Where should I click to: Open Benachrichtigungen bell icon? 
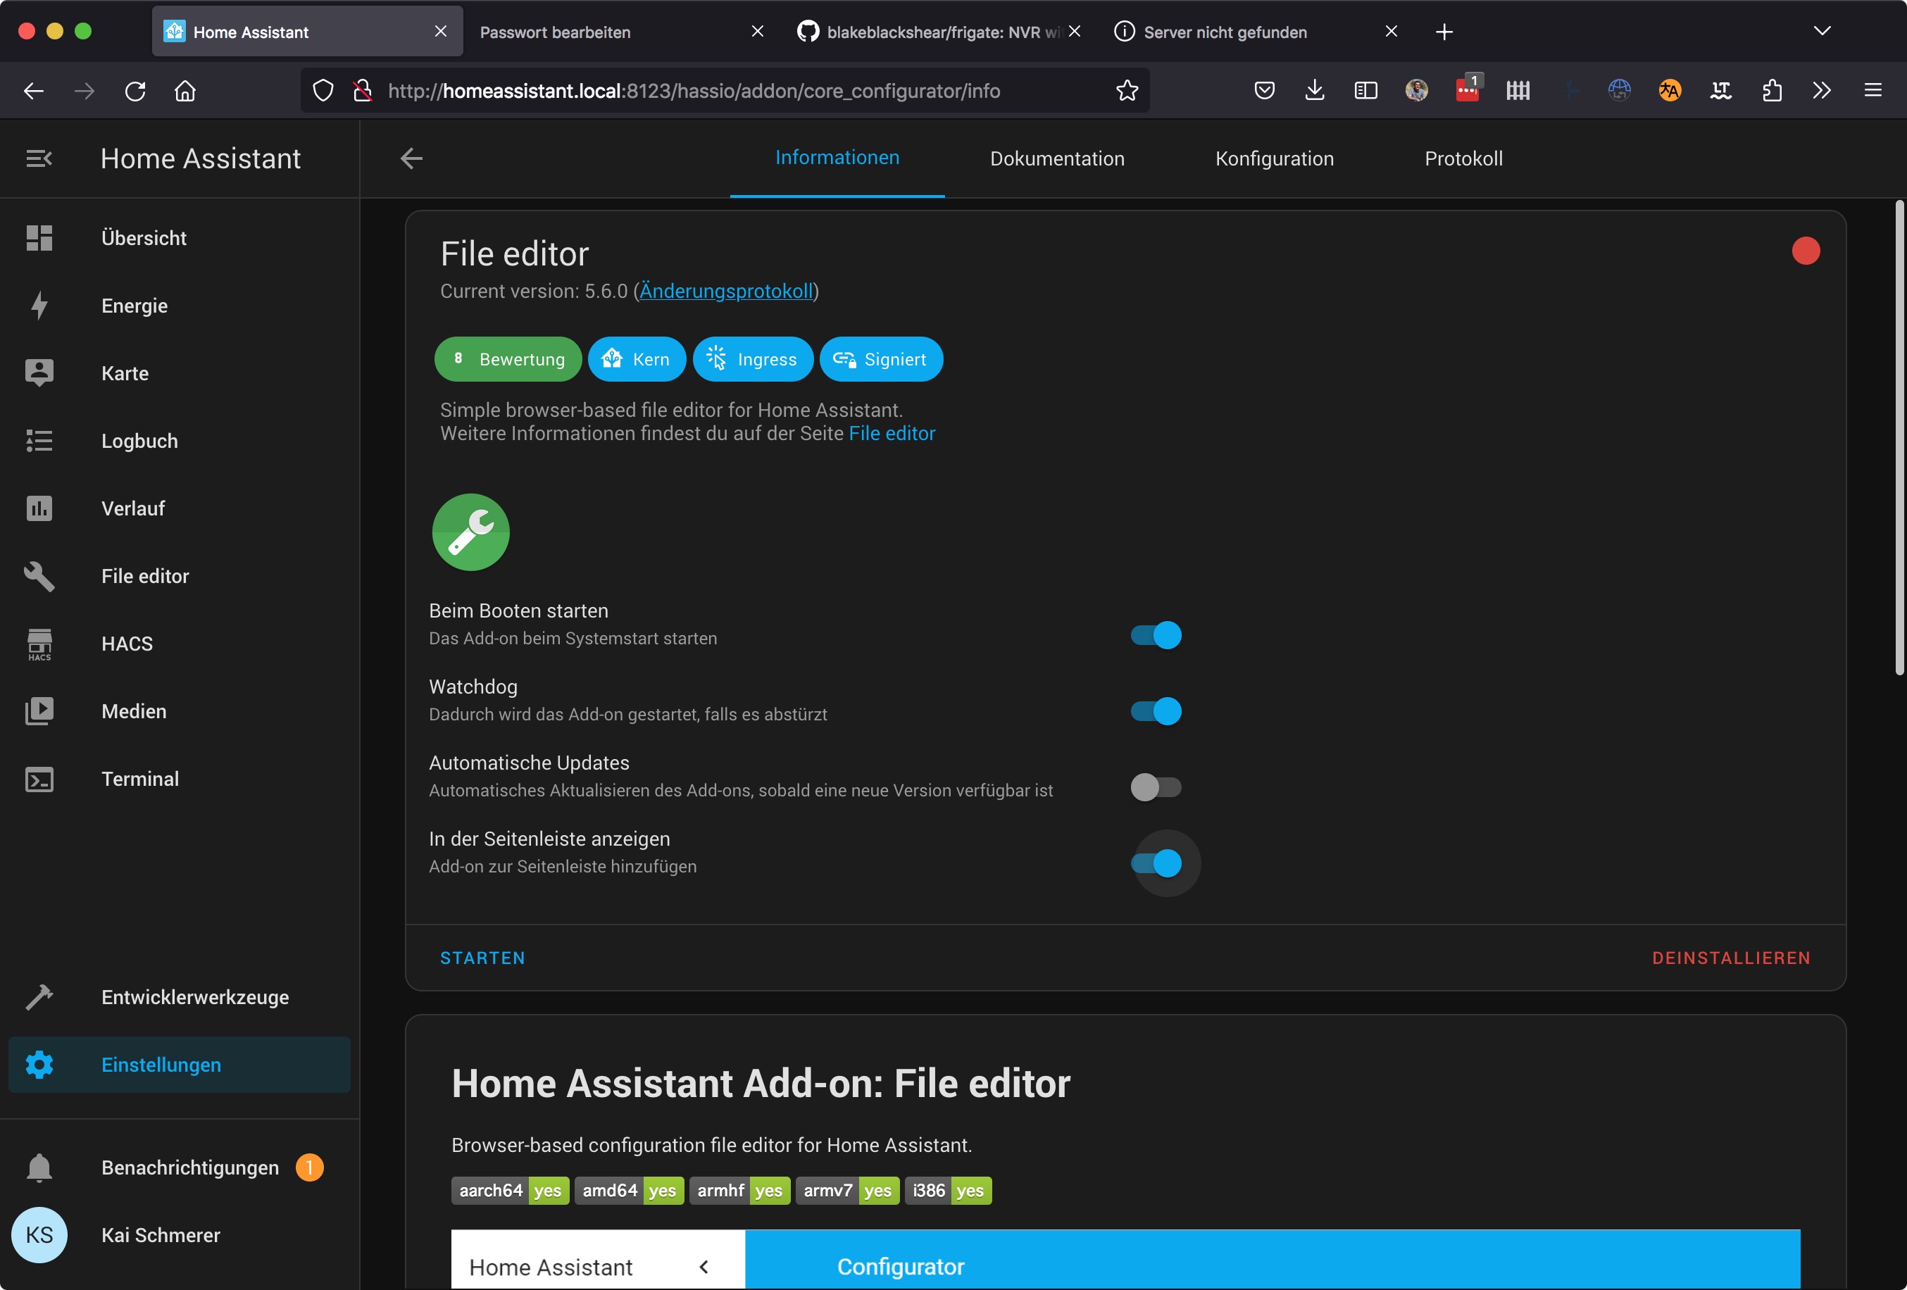pyautogui.click(x=39, y=1167)
